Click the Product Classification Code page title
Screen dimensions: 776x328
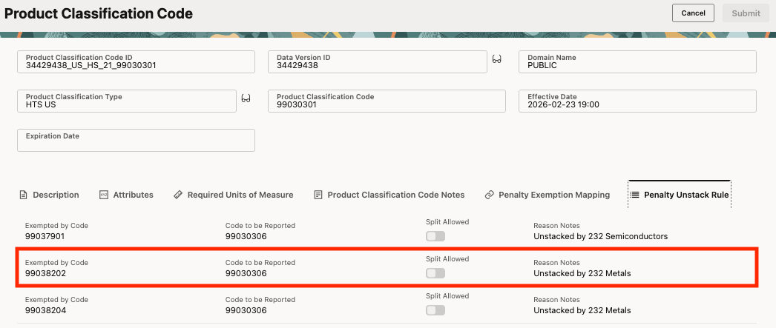point(99,14)
